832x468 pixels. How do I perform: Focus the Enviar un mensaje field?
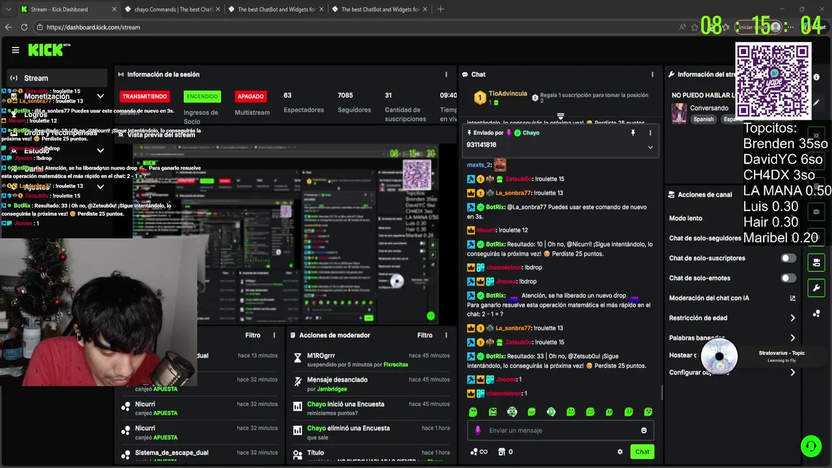coord(560,430)
